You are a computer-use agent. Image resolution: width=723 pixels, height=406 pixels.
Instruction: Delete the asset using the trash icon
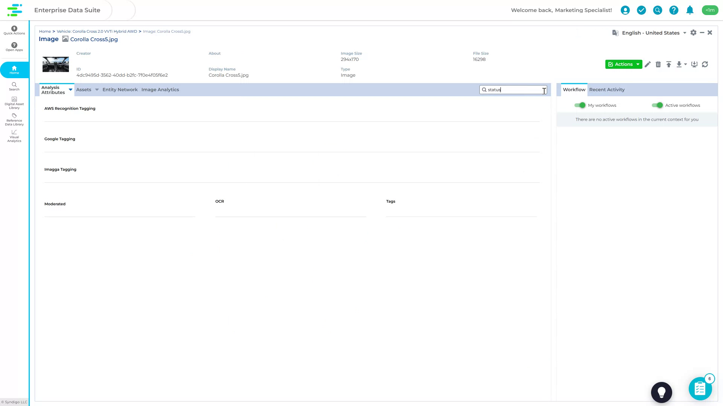point(658,64)
